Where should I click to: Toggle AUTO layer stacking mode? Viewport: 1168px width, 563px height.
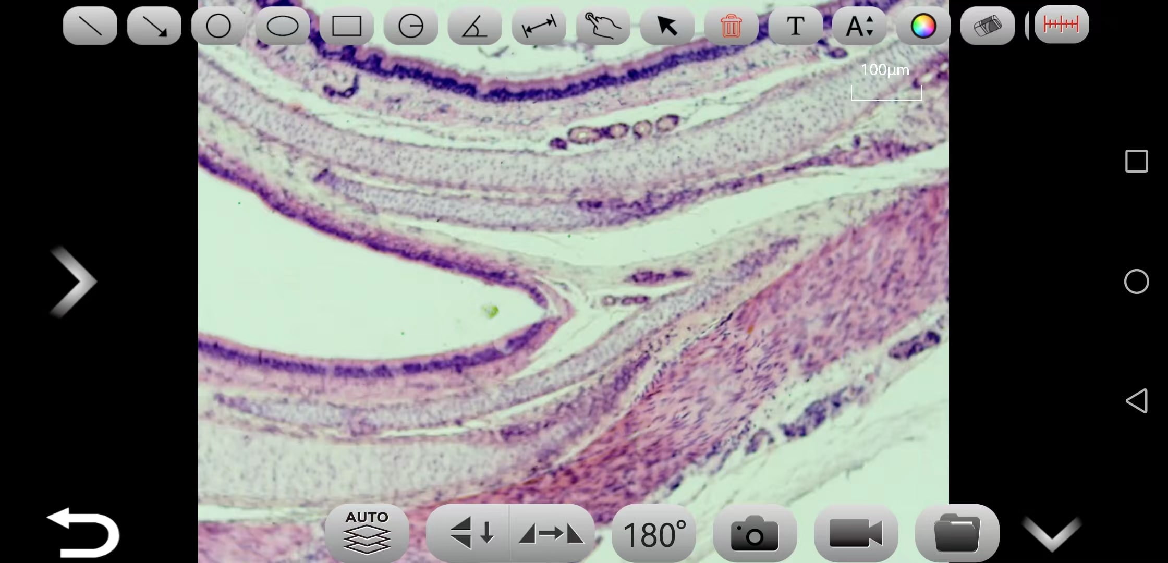click(367, 533)
